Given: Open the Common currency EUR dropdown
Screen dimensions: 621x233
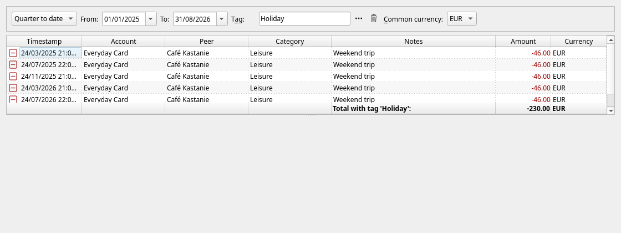Looking at the screenshot, I should 462,19.
